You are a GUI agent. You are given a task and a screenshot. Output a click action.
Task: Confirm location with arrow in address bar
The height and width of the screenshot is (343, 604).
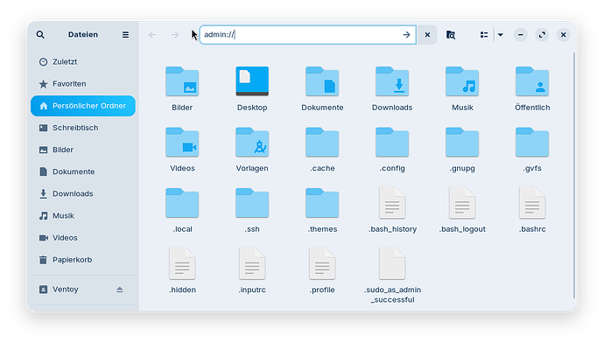[x=406, y=35]
